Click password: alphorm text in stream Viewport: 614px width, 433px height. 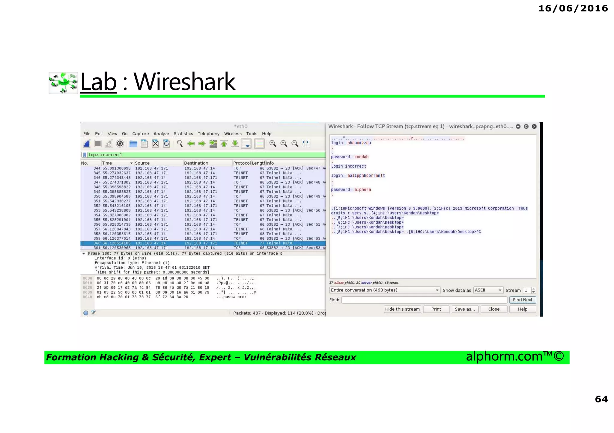(x=351, y=190)
